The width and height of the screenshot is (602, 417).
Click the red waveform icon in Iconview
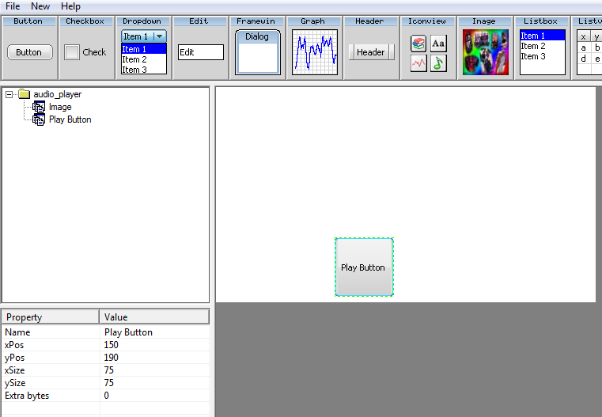[x=418, y=63]
